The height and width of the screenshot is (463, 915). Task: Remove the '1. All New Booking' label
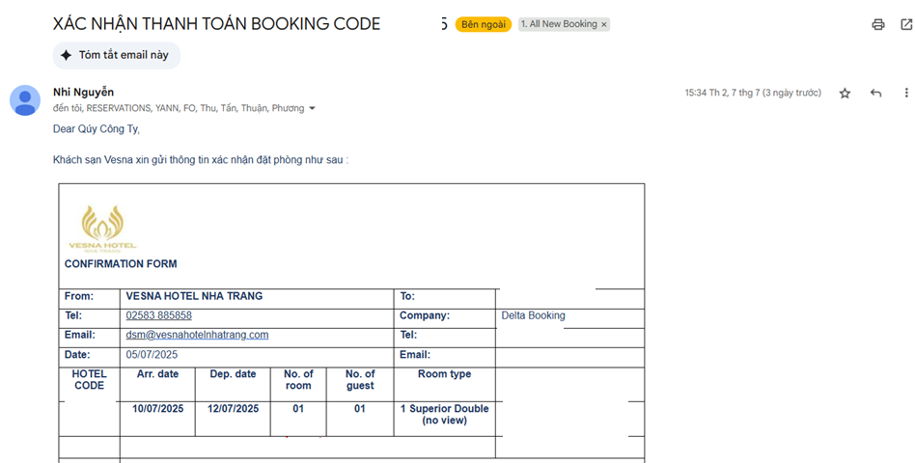coord(604,24)
